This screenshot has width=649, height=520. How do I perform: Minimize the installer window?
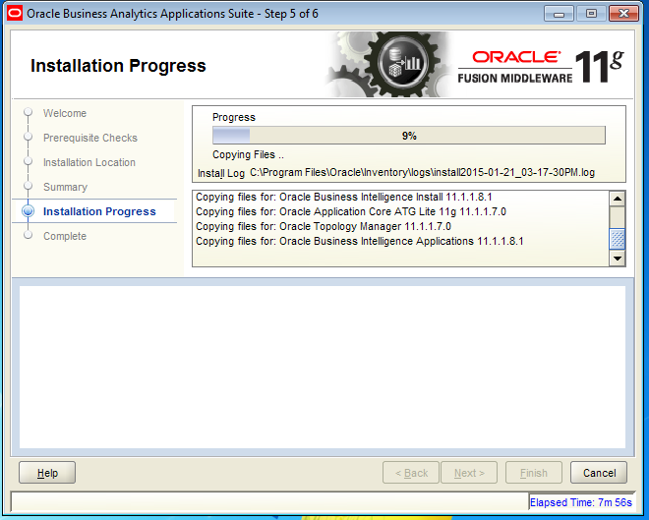tap(559, 14)
